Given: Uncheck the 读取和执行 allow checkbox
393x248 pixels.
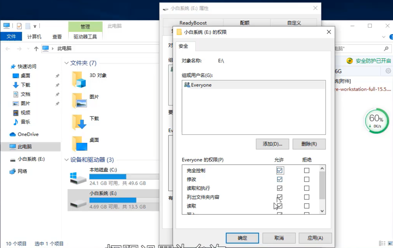Looking at the screenshot, I should 280,188.
